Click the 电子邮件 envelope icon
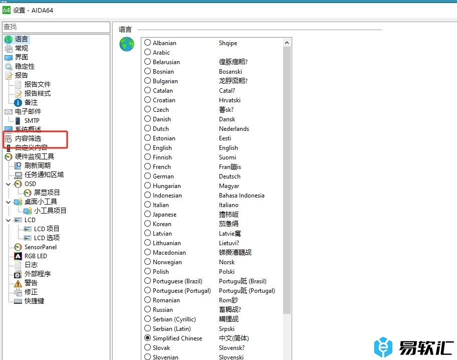 click(x=9, y=112)
